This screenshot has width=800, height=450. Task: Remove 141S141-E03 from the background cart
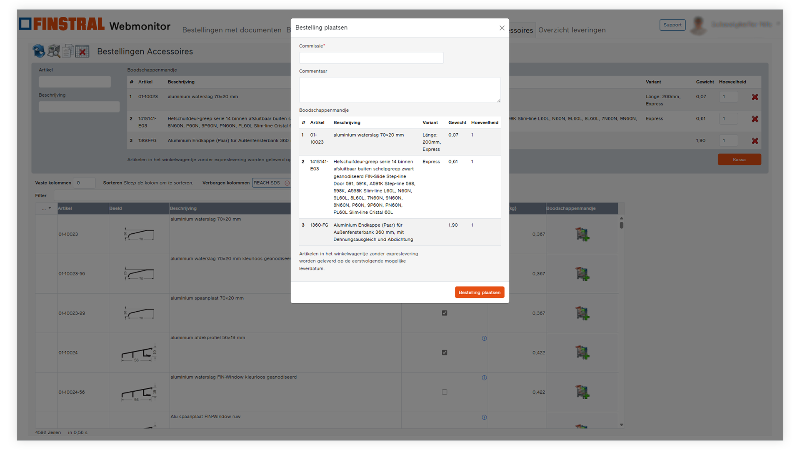point(755,119)
